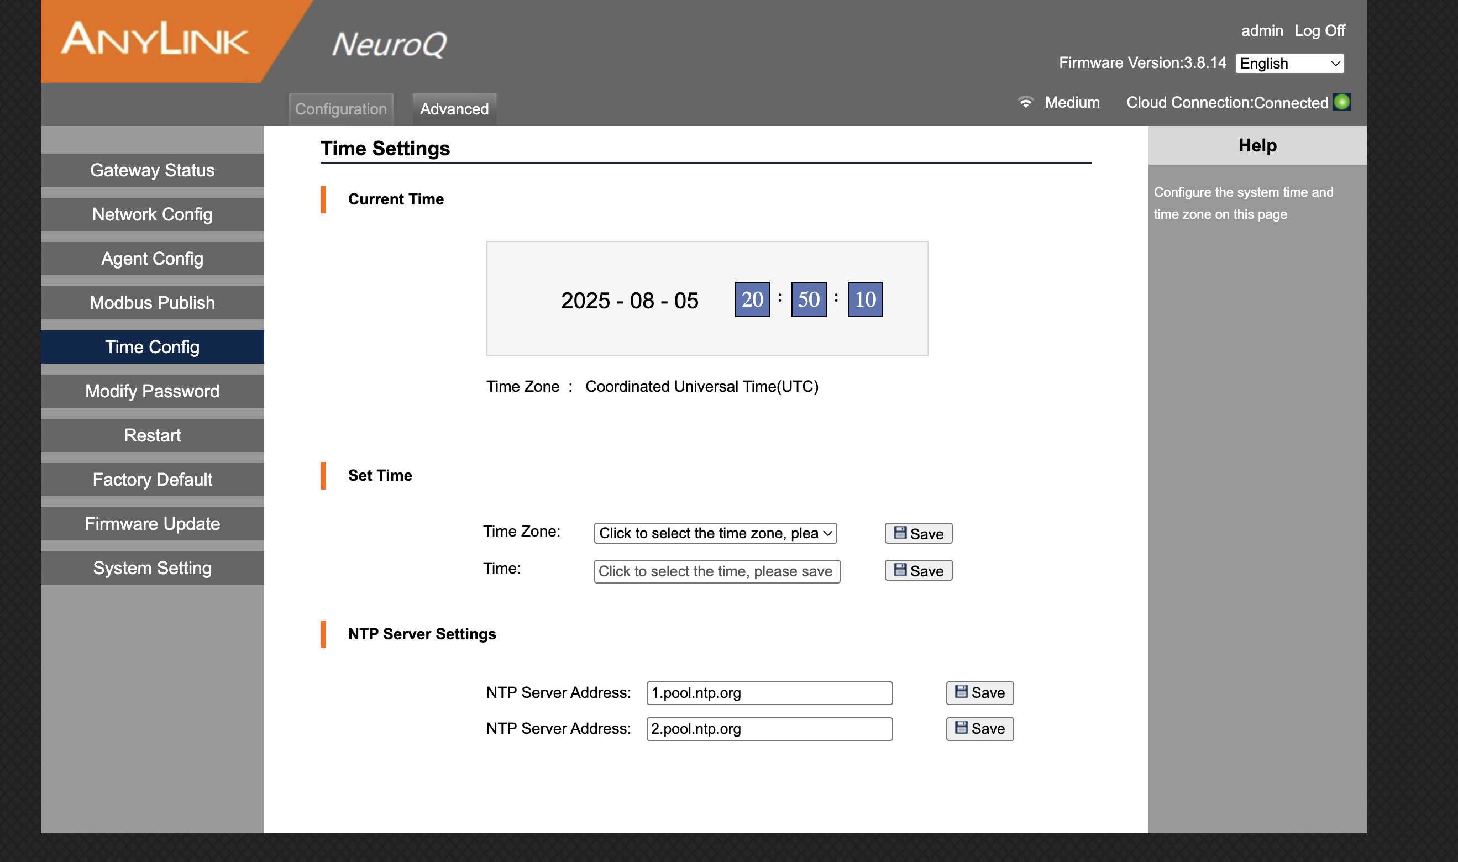
Task: Click the Medium signal text
Action: coord(1072,103)
